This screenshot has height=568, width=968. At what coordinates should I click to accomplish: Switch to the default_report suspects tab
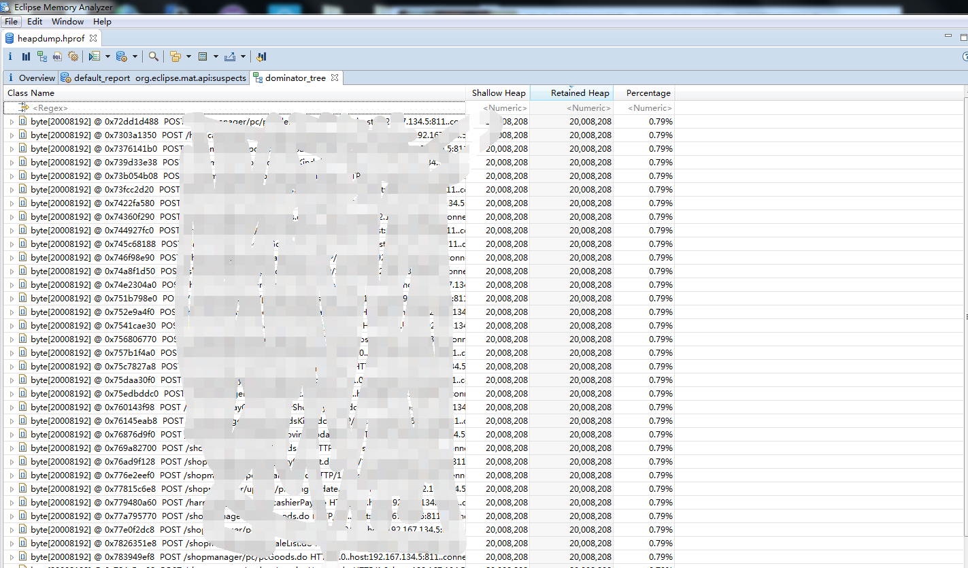point(154,78)
